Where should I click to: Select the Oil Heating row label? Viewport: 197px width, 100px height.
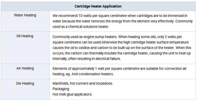[x=25, y=36]
